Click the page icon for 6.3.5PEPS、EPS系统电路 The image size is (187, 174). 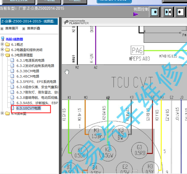[x=12, y=81]
